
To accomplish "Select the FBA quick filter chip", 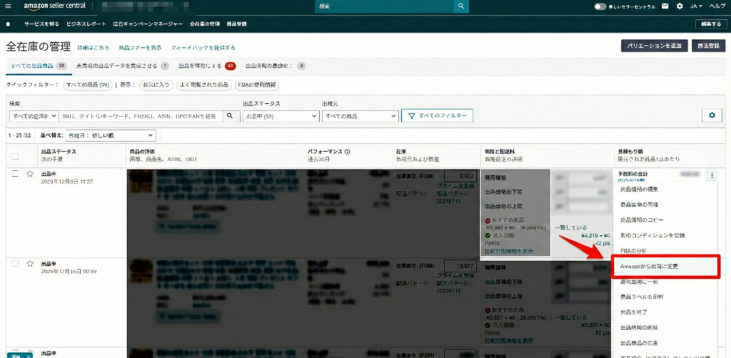I will click(x=257, y=85).
